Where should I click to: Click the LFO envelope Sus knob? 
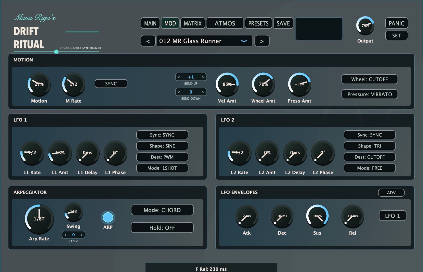[x=317, y=216]
